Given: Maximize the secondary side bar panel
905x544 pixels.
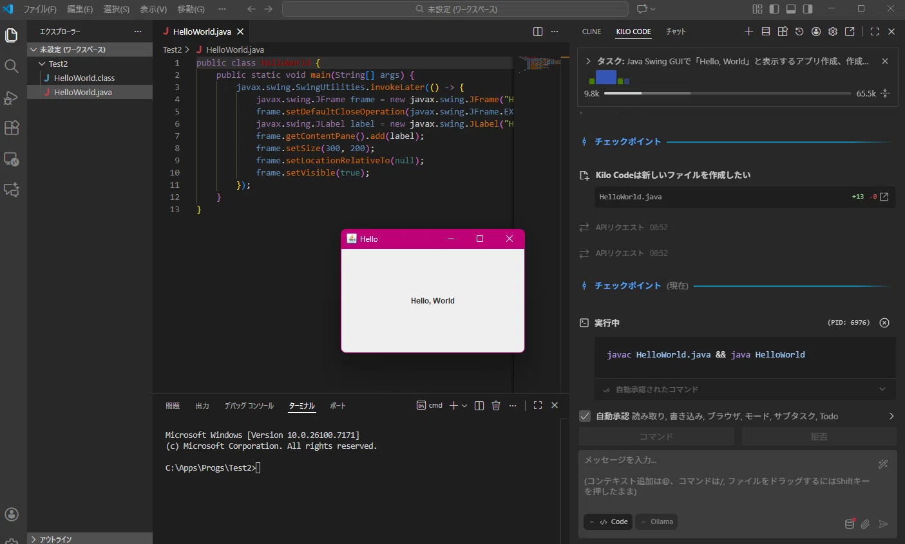Looking at the screenshot, I should click(875, 32).
